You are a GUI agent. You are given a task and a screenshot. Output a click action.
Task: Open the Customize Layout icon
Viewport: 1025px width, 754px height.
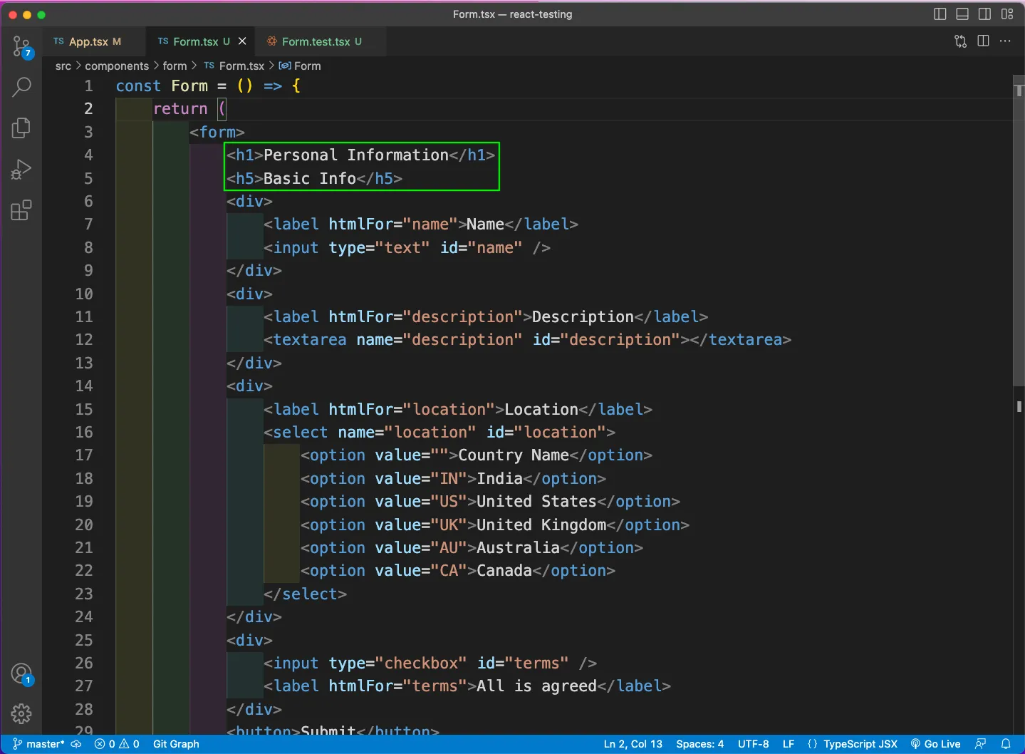point(1007,14)
